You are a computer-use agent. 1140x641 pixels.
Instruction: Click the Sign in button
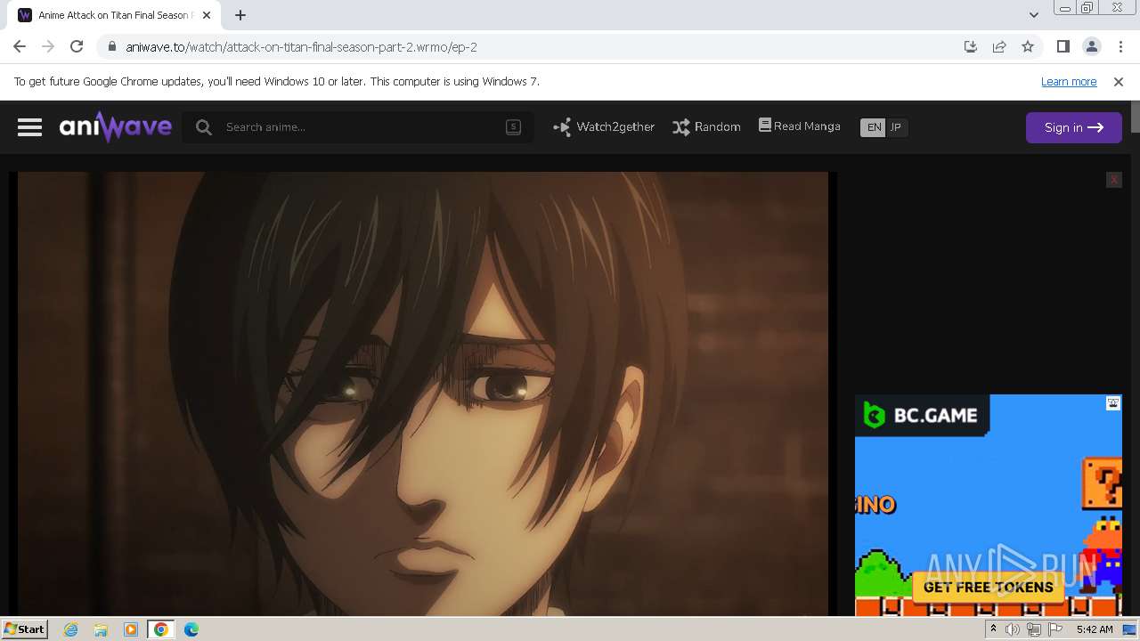pyautogui.click(x=1073, y=127)
